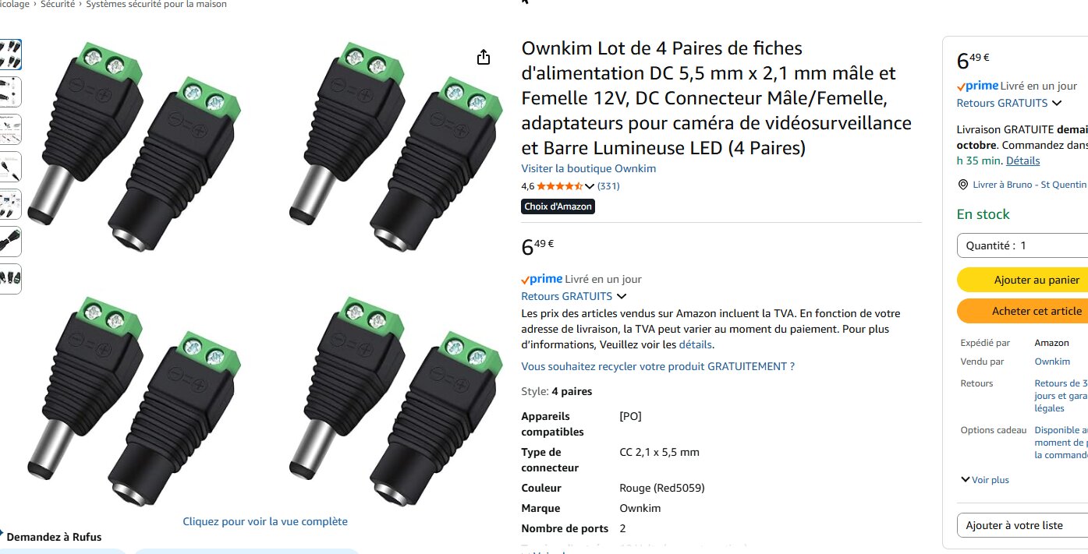Select the single-cable connector thumbnail
Image resolution: width=1088 pixels, height=554 pixels.
click(10, 241)
